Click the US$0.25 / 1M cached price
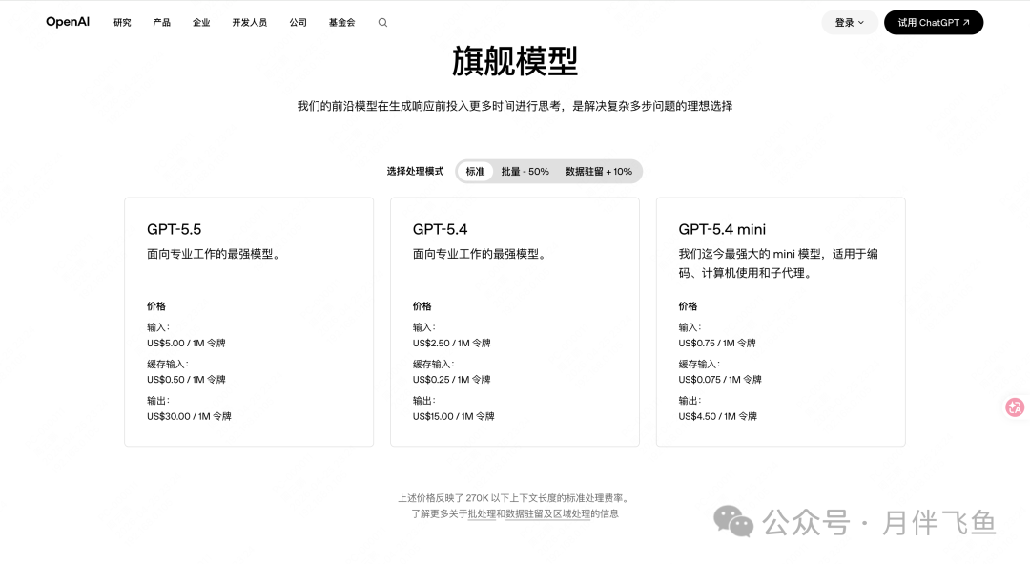Image resolution: width=1030 pixels, height=564 pixels. tap(452, 379)
